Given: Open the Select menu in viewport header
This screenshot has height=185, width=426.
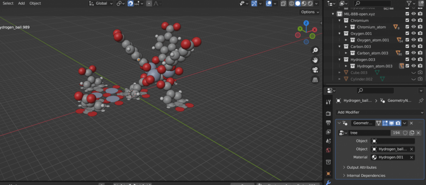Looking at the screenshot, I should (8, 3).
